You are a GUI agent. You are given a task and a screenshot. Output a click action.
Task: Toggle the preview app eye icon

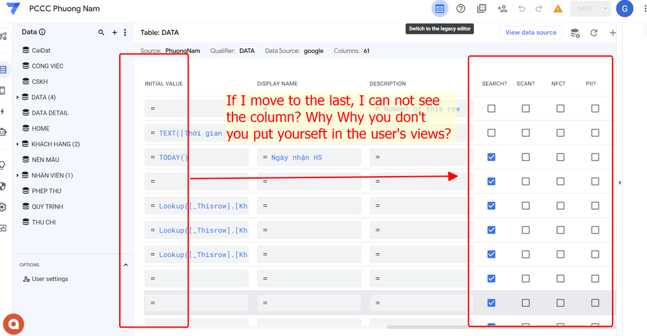(440, 8)
